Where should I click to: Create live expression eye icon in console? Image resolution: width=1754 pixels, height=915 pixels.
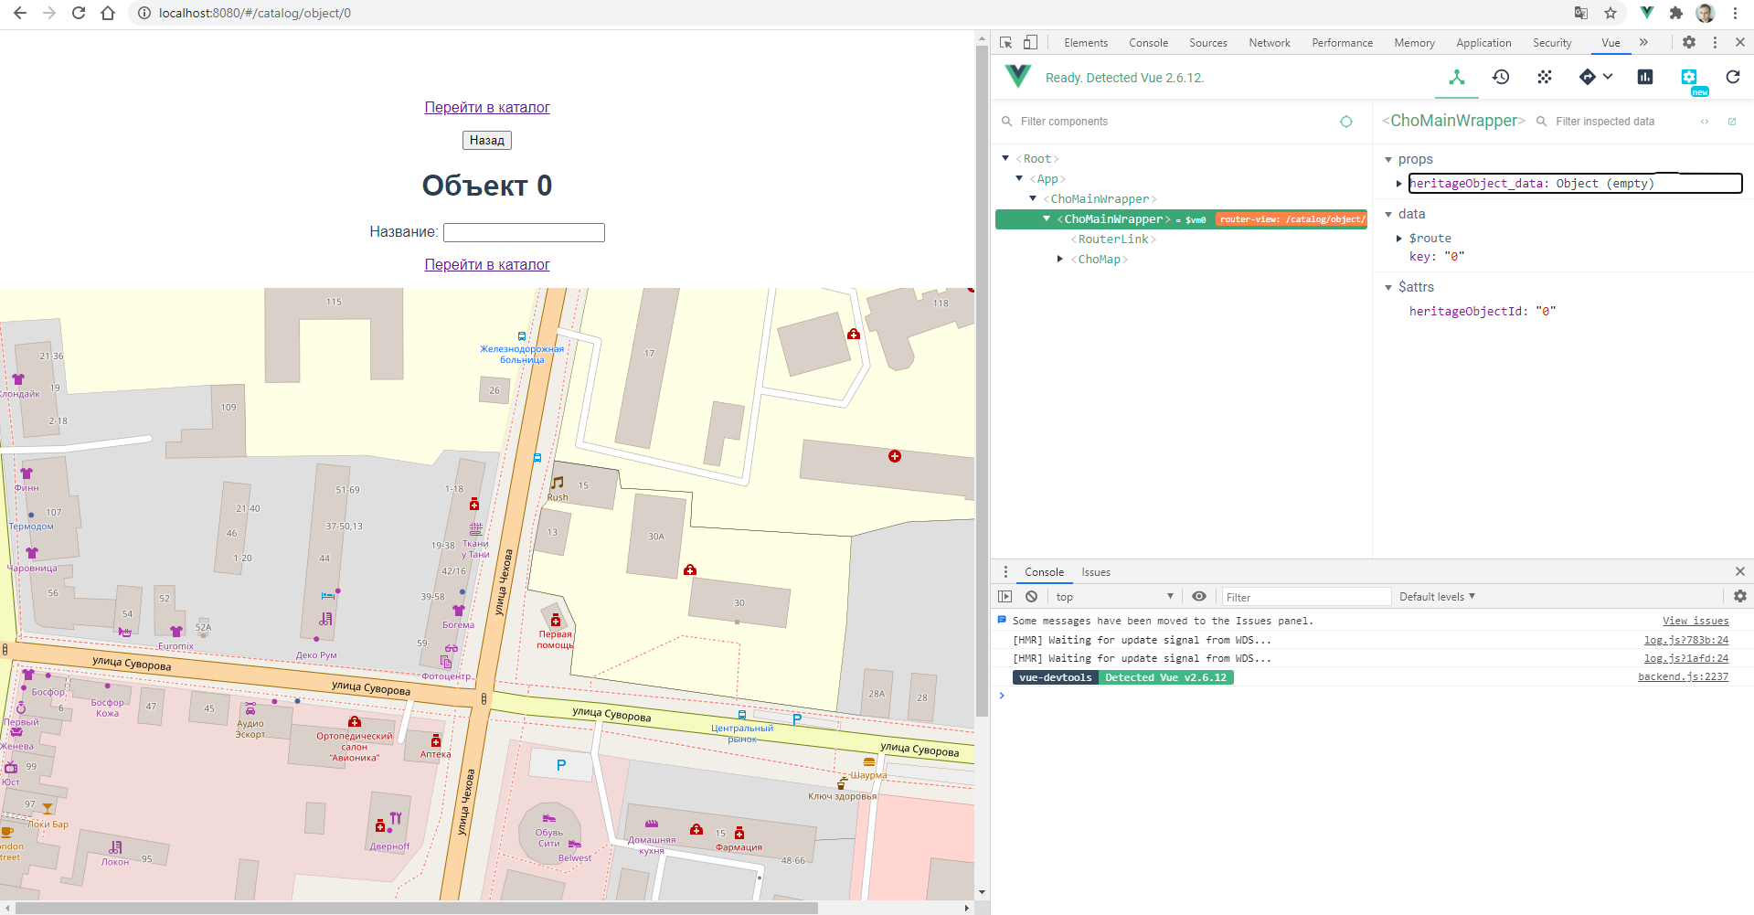point(1199,597)
